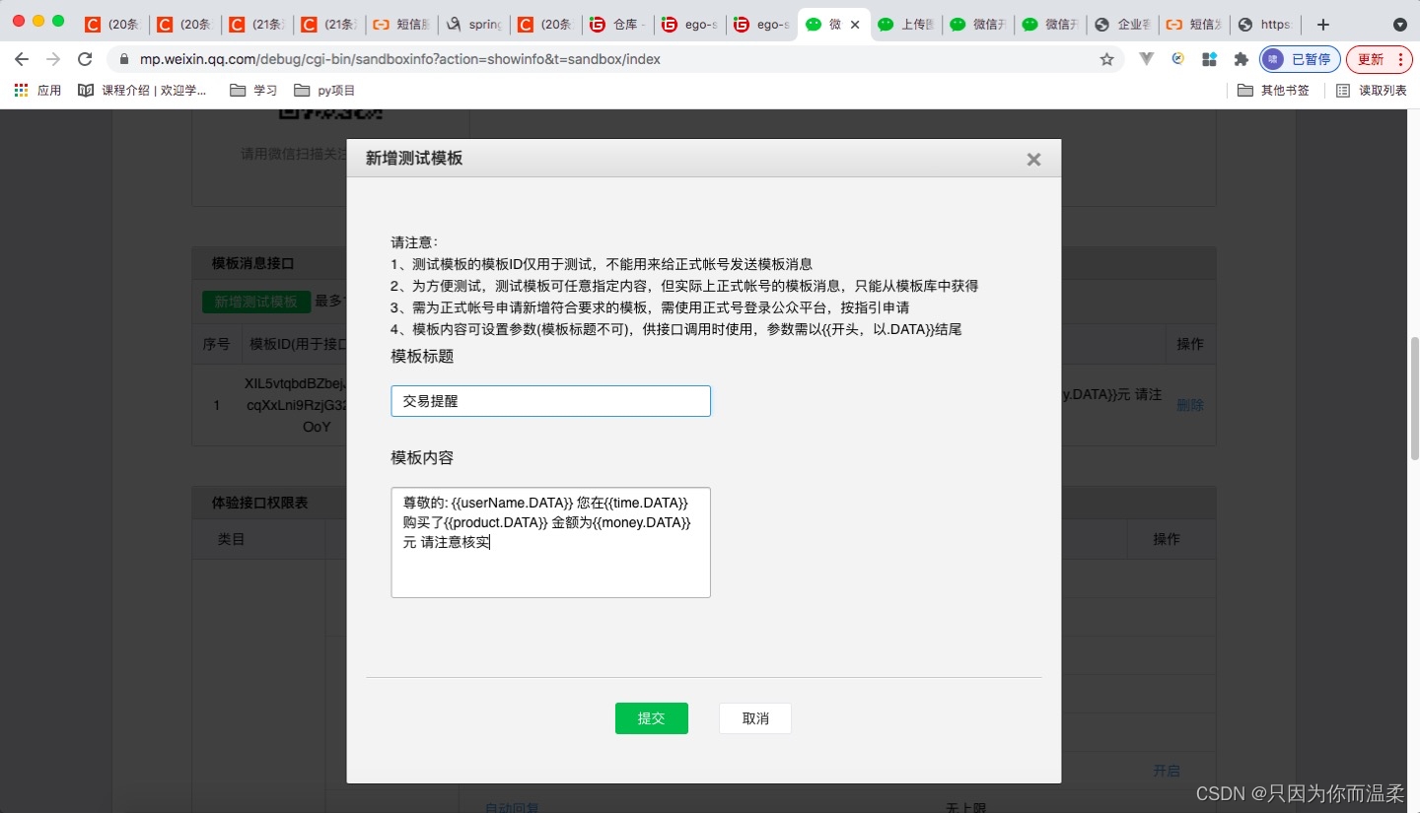Click the round blue extension icon in the toolbar
The width and height of the screenshot is (1420, 813).
point(1177,59)
